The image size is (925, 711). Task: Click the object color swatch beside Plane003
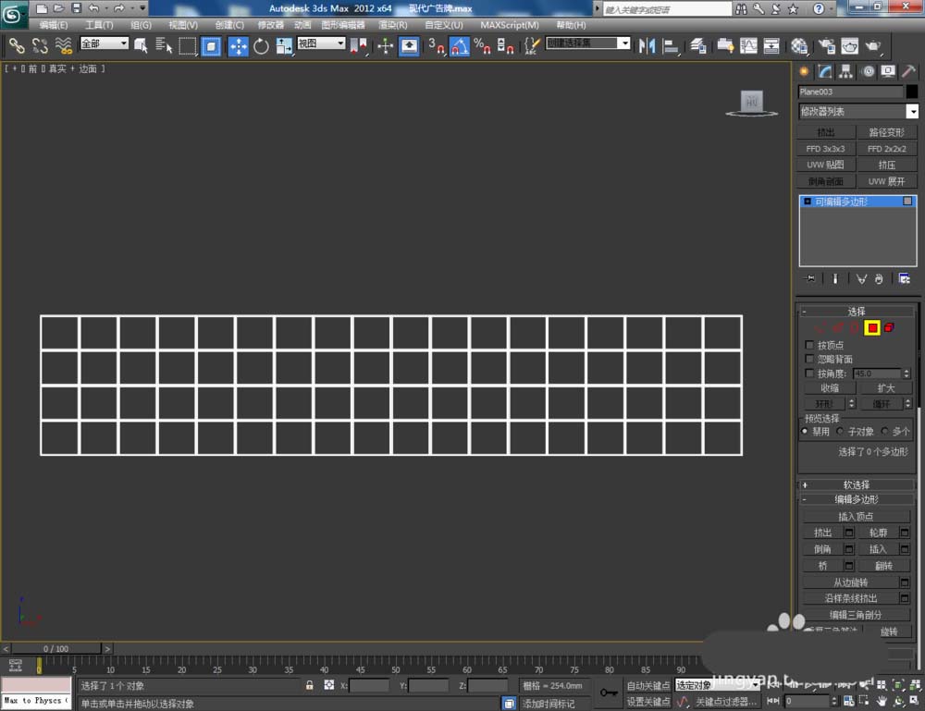point(911,92)
